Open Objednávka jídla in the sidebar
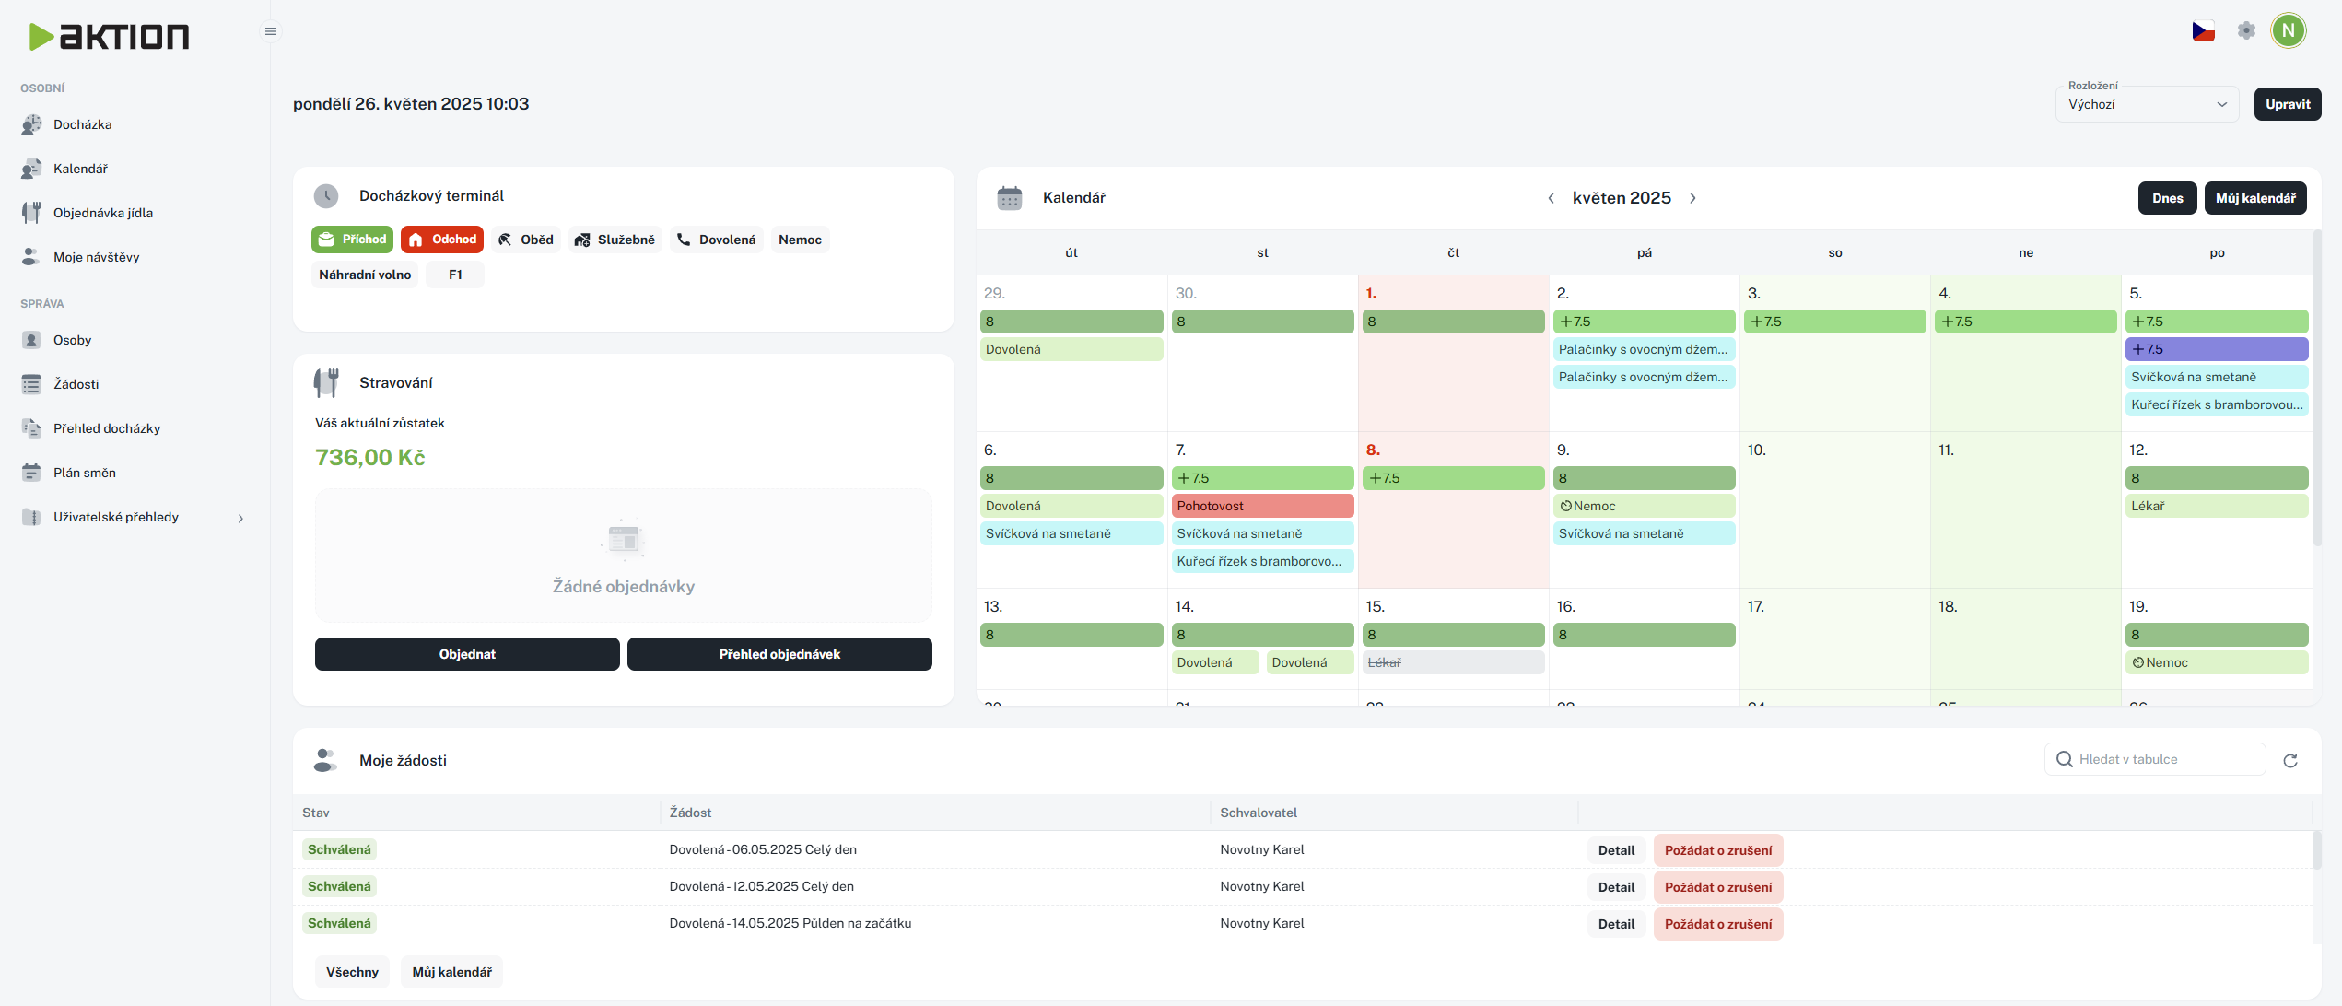 [x=102, y=213]
